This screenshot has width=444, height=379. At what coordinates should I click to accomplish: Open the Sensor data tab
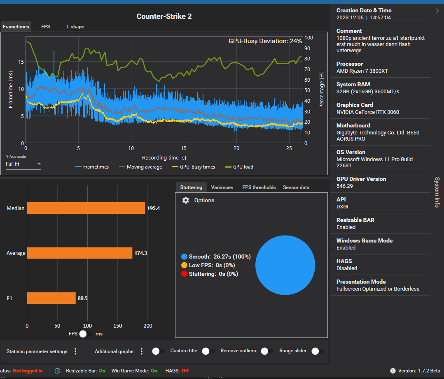tap(296, 187)
